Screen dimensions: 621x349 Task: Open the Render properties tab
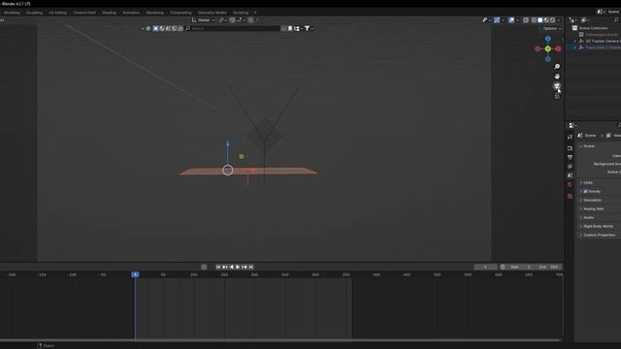[570, 148]
